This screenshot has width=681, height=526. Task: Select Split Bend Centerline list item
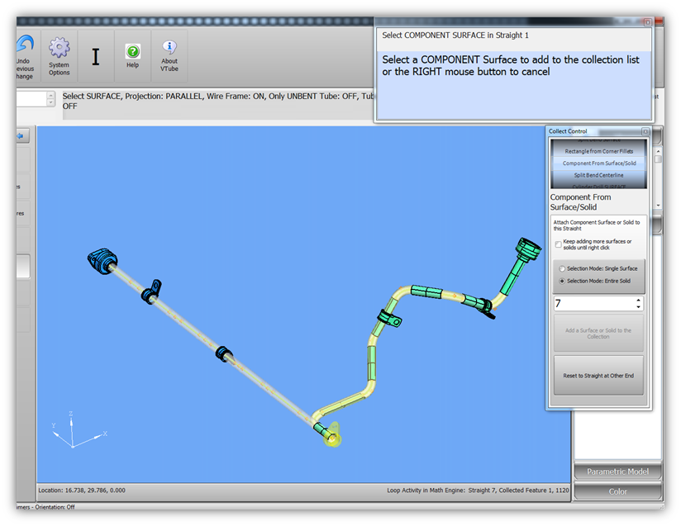599,175
